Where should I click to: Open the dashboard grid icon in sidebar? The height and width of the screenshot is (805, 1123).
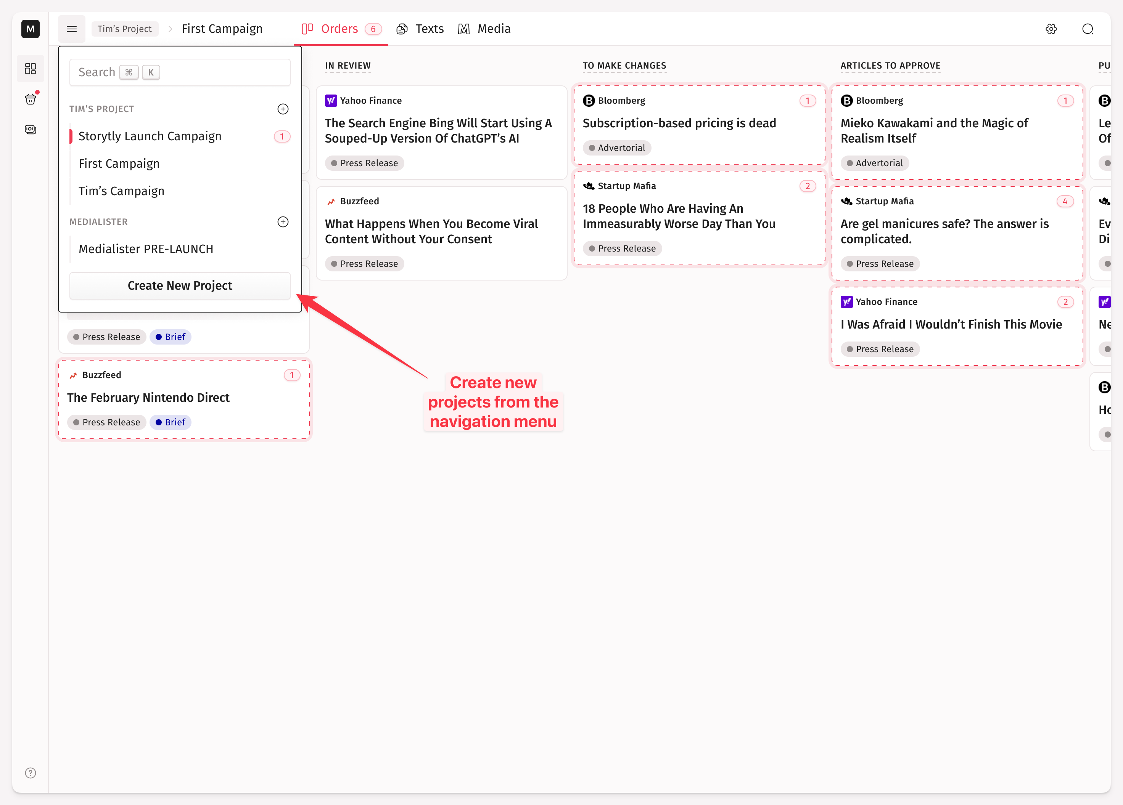(30, 68)
